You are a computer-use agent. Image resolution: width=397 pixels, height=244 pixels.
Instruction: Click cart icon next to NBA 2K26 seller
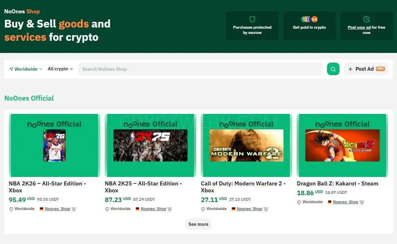tap(74, 209)
